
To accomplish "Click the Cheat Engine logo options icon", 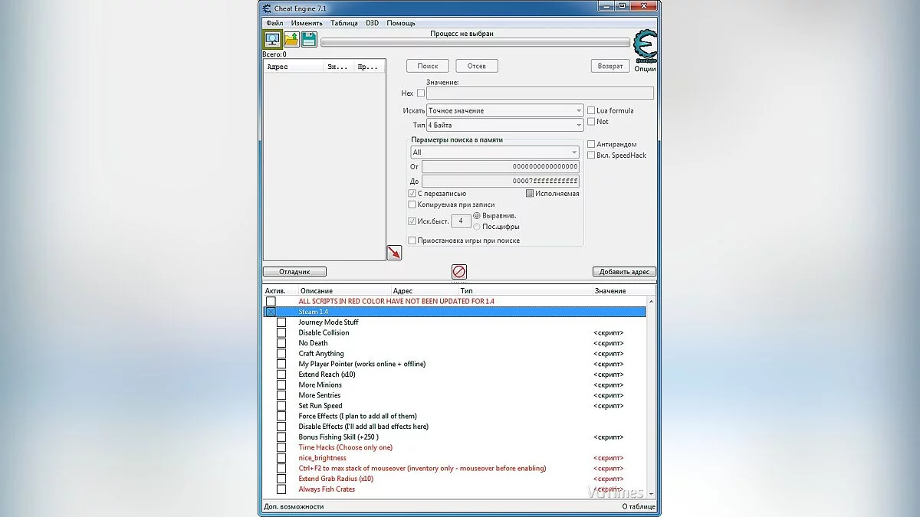I will point(645,47).
